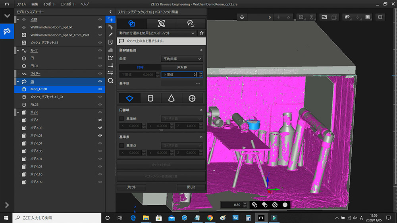The height and width of the screenshot is (223, 397).
Task: Click the info icon in viewport toolbar
Action: point(380,17)
